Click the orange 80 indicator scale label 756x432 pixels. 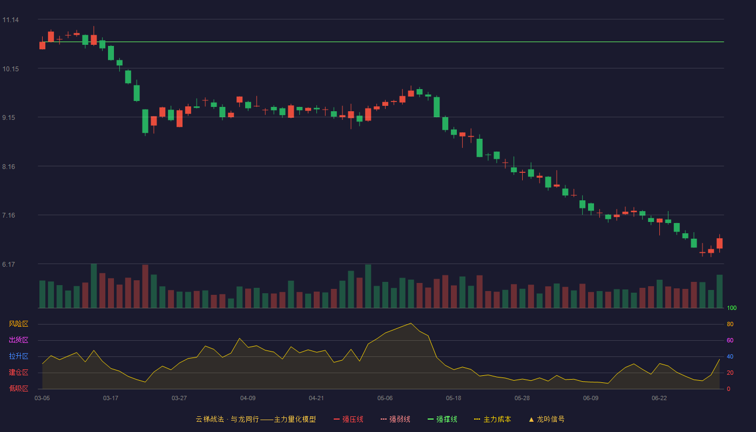[x=730, y=324]
